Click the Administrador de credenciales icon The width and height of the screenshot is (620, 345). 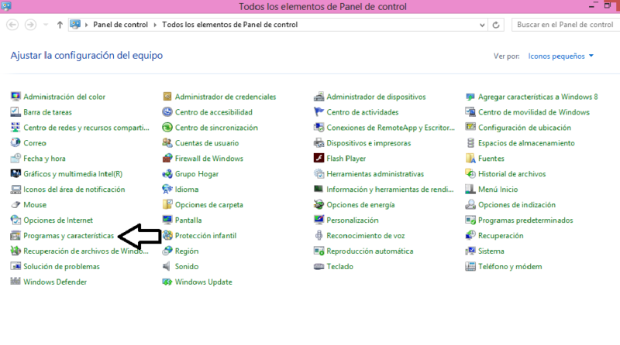(167, 97)
